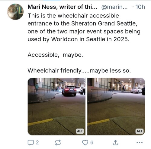The width and height of the screenshot is (151, 149).
Task: Open the right photo with white SUV
Action: [x=116, y=107]
